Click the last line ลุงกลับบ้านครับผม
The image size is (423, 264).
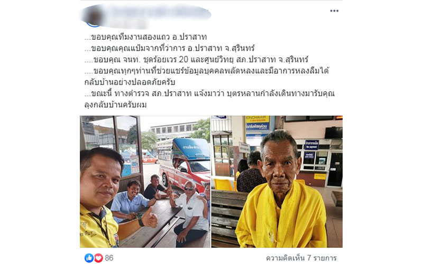pyautogui.click(x=115, y=105)
